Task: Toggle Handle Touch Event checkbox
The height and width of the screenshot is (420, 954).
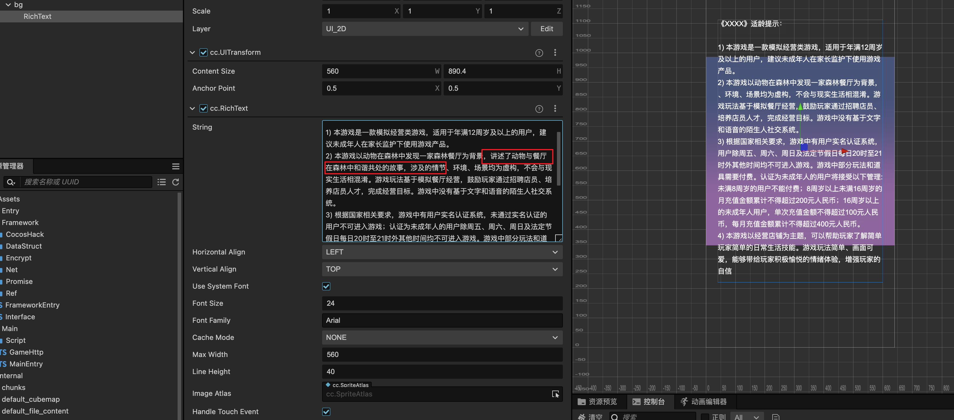Action: coord(326,411)
